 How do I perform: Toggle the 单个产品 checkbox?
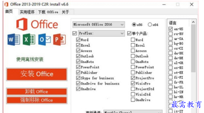pyautogui.click(x=129, y=33)
